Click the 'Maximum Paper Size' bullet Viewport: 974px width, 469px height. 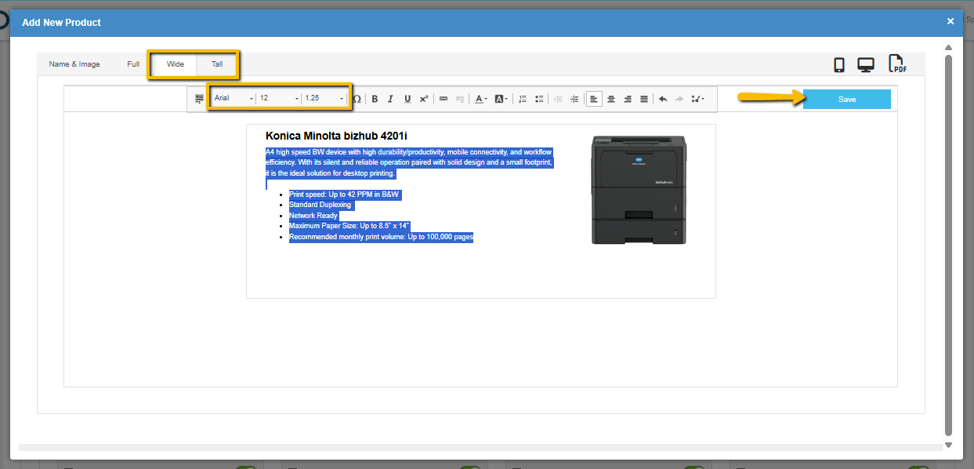349,226
